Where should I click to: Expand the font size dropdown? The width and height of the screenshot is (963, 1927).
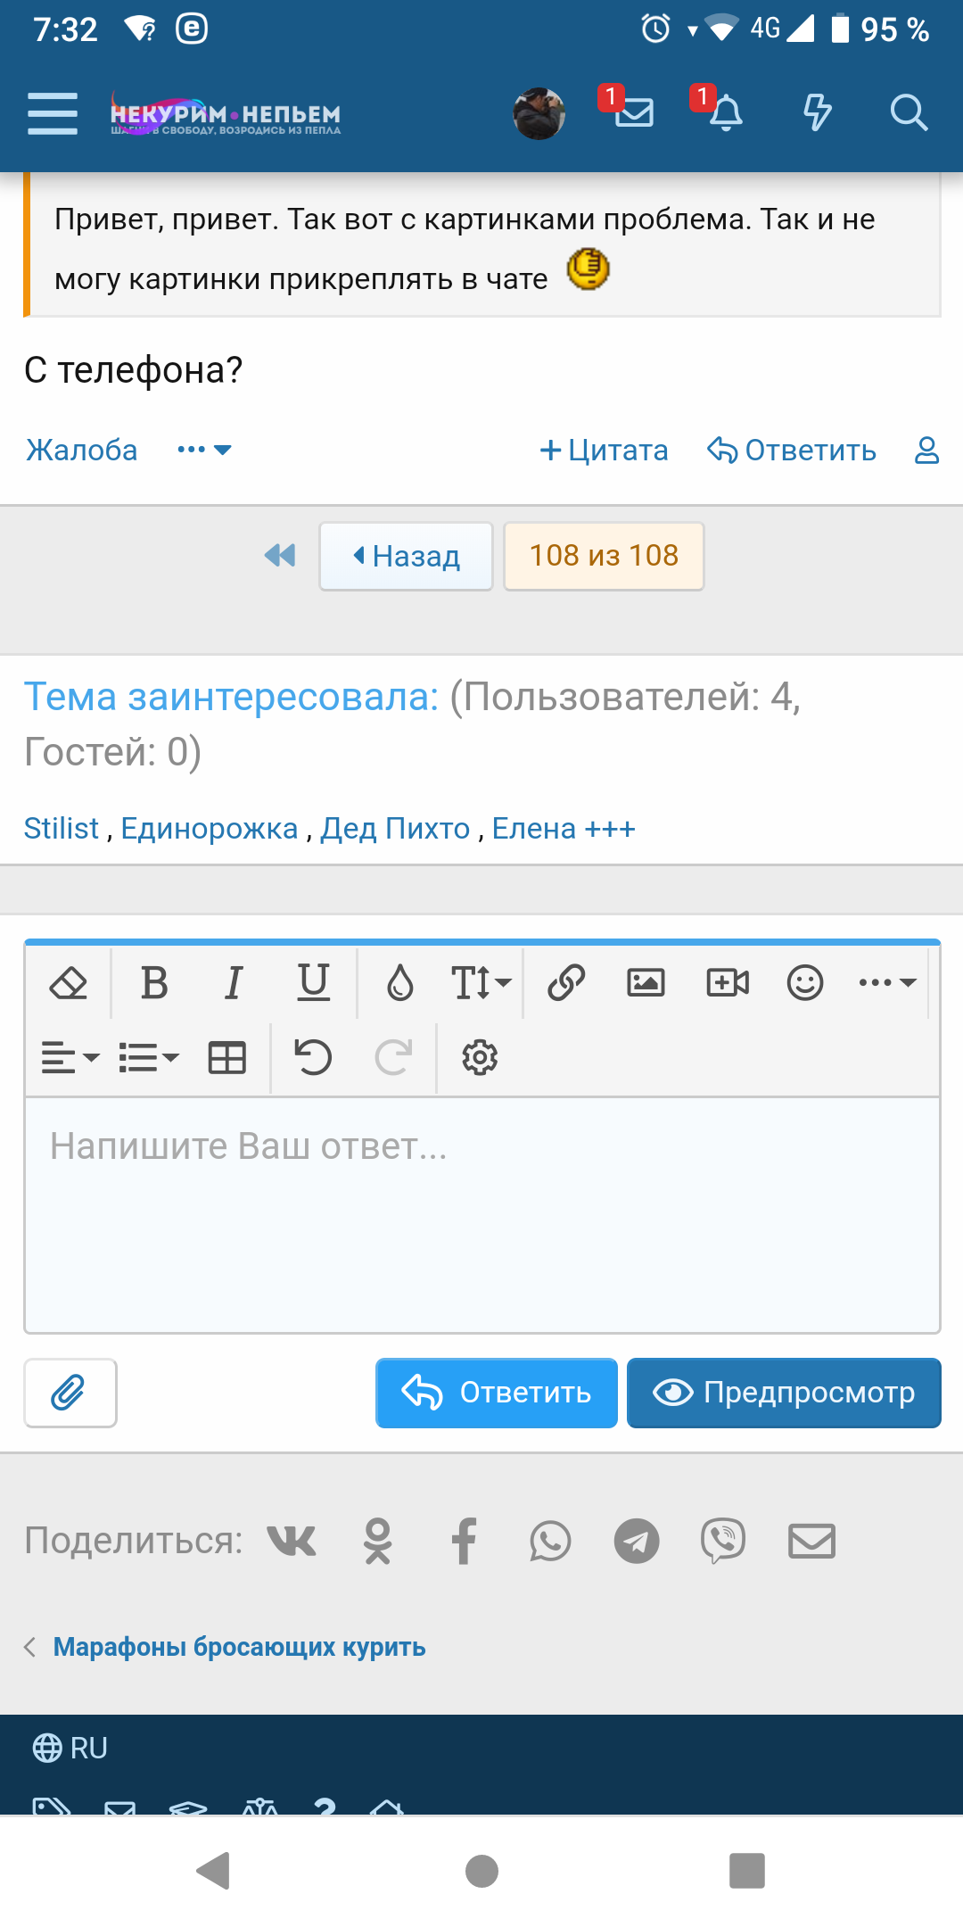(481, 983)
